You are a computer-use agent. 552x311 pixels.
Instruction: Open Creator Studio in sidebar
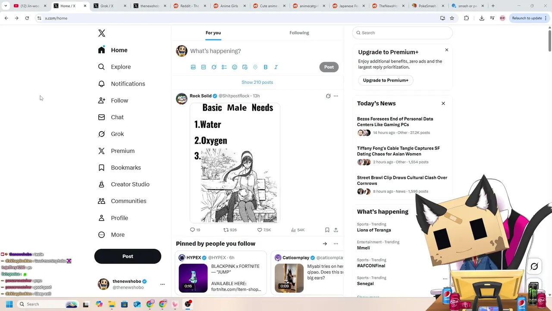tap(124, 184)
